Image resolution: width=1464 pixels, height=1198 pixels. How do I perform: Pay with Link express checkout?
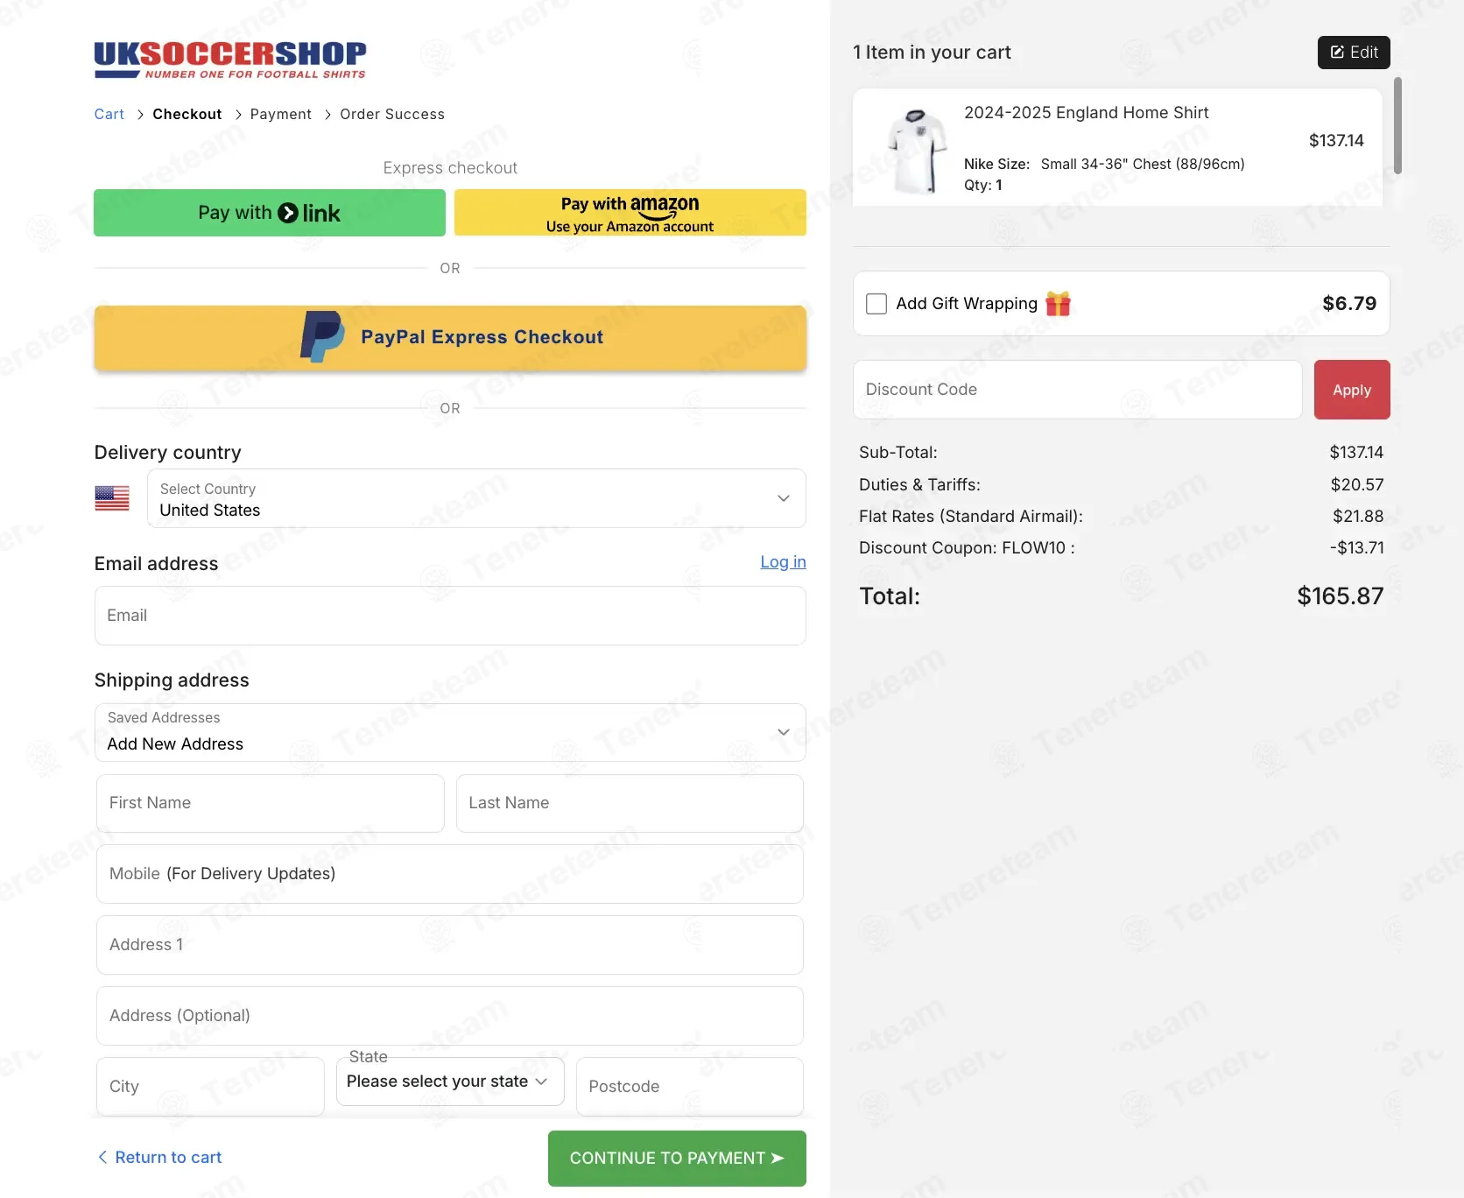pyautogui.click(x=270, y=213)
